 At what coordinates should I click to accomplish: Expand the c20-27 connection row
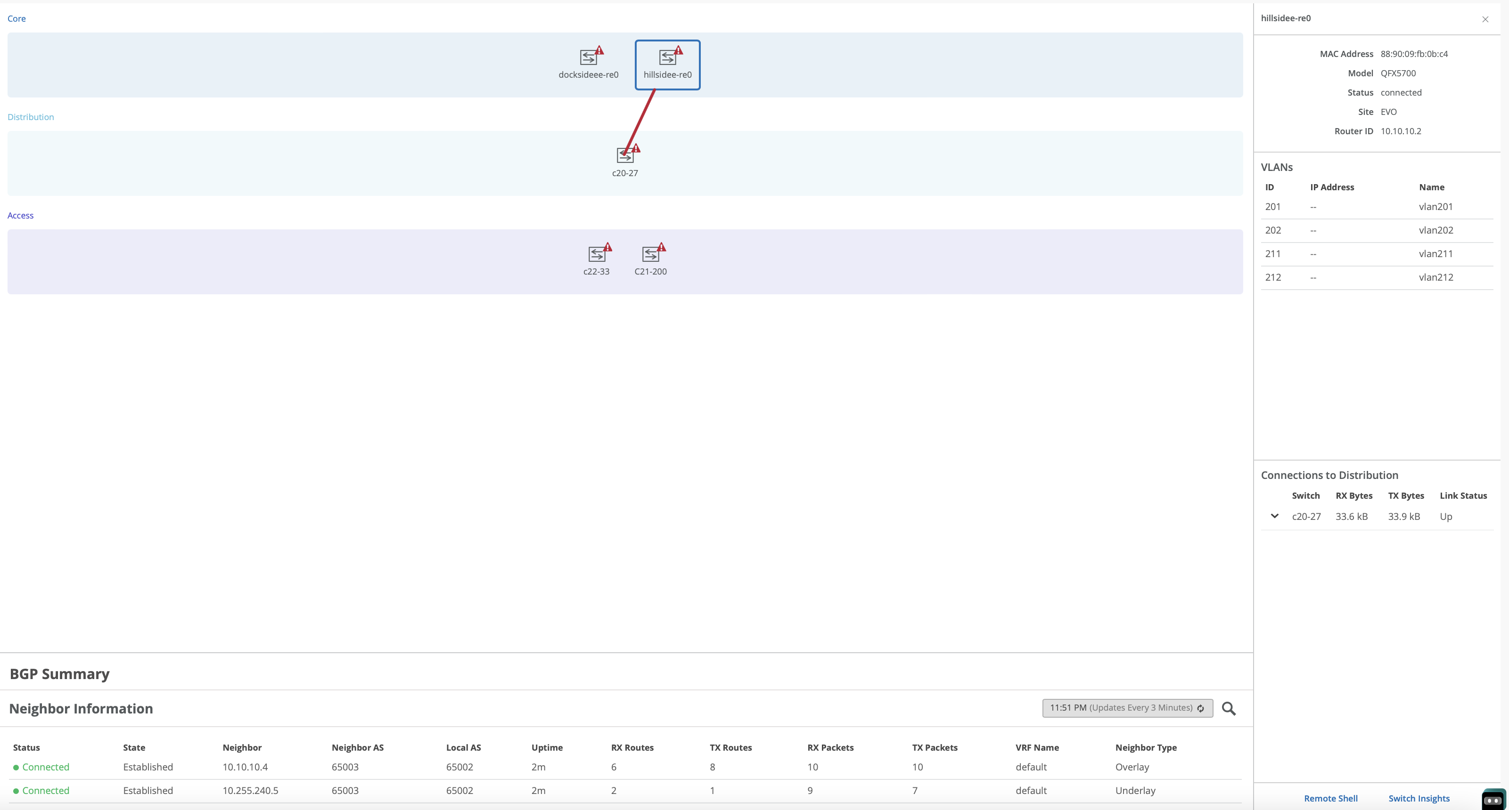(x=1274, y=516)
